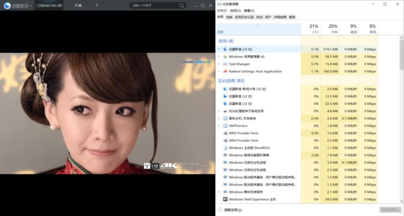The height and width of the screenshot is (216, 404).
Task: Expand the Windows 资源管理器 (4) row
Action: tap(219, 56)
